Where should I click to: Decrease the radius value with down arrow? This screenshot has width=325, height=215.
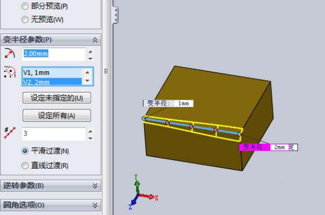[90, 59]
